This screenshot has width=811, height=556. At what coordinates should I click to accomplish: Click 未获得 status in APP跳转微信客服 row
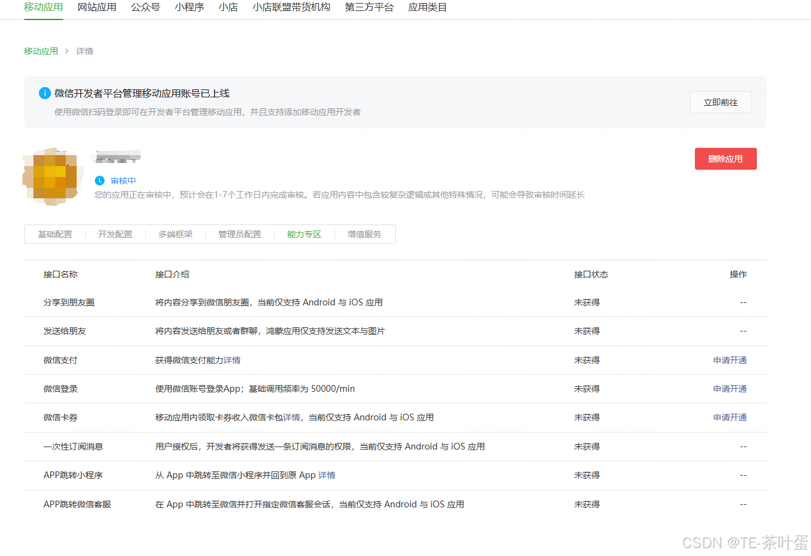point(587,504)
